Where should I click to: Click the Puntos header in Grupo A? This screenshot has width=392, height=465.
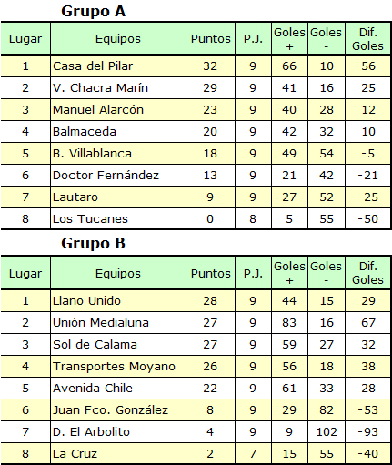tap(211, 39)
